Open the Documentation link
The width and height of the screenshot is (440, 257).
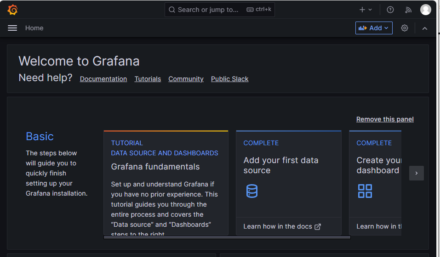point(103,79)
